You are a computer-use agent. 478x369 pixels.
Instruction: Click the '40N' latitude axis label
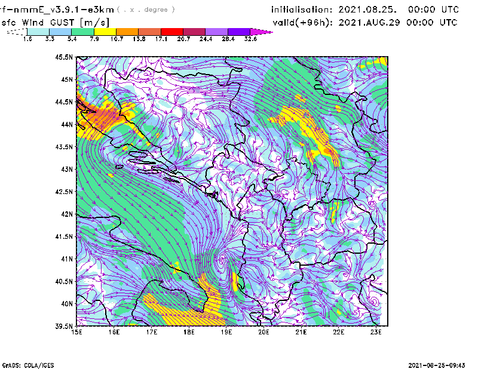[x=67, y=304]
